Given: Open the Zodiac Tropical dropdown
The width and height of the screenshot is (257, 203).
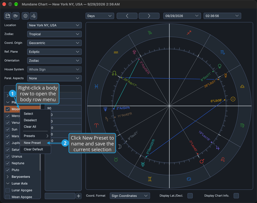Looking at the screenshot, I should coord(54,34).
